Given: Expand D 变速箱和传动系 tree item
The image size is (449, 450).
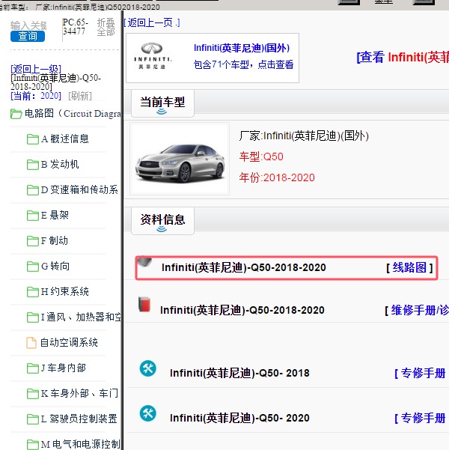Looking at the screenshot, I should 79,189.
